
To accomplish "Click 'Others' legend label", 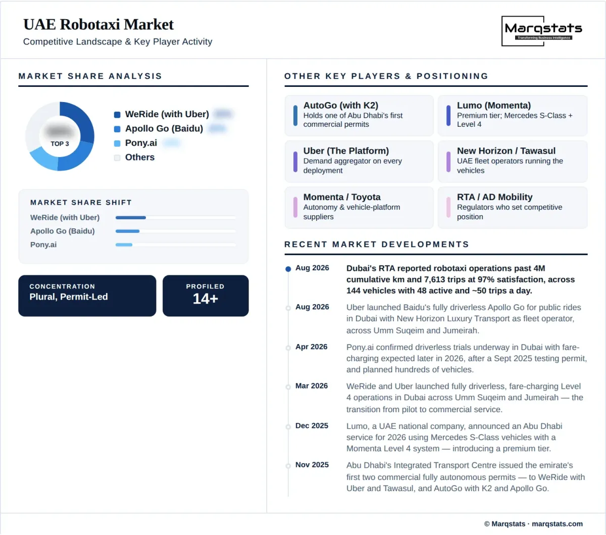I will (x=140, y=157).
